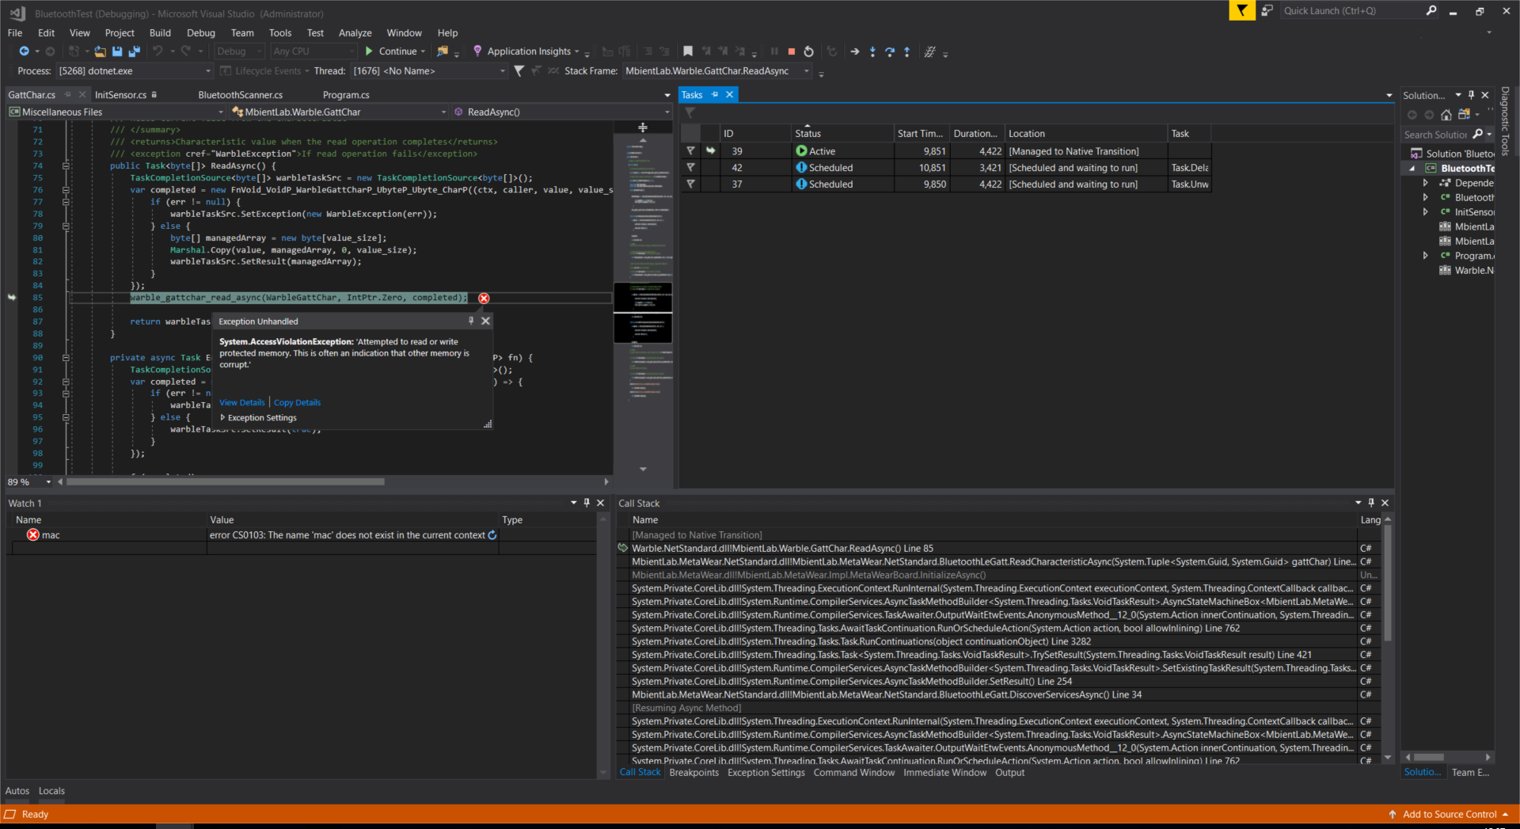Screen dimensions: 1520x829
Task: Click the Copy Details link
Action: pos(297,403)
